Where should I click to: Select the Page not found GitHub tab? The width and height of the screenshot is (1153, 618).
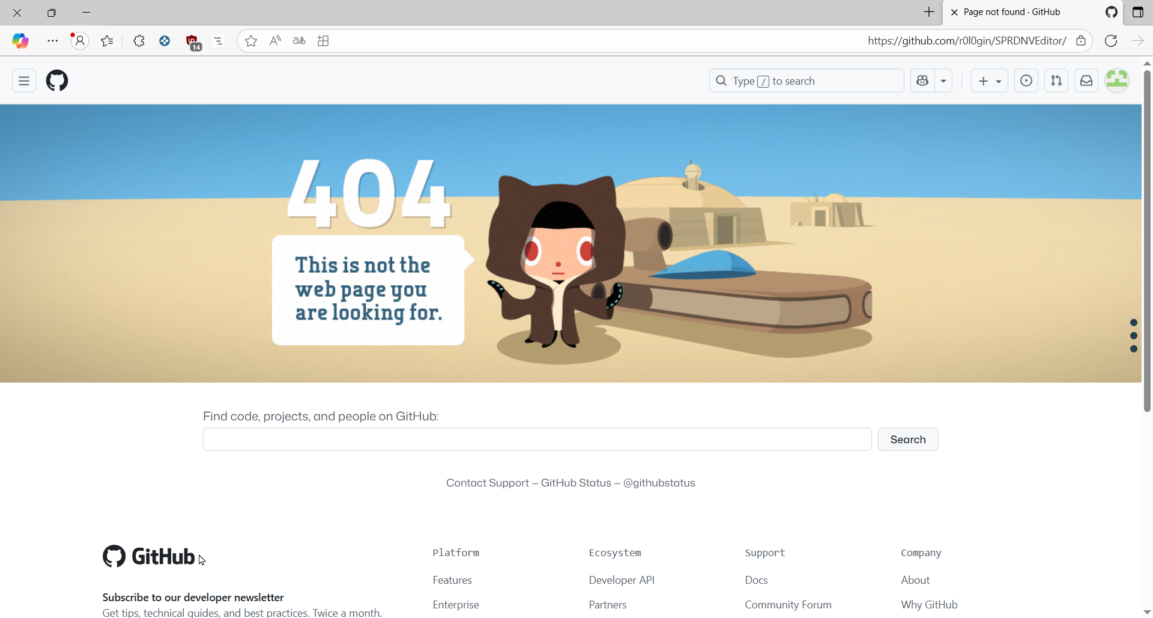click(1012, 12)
